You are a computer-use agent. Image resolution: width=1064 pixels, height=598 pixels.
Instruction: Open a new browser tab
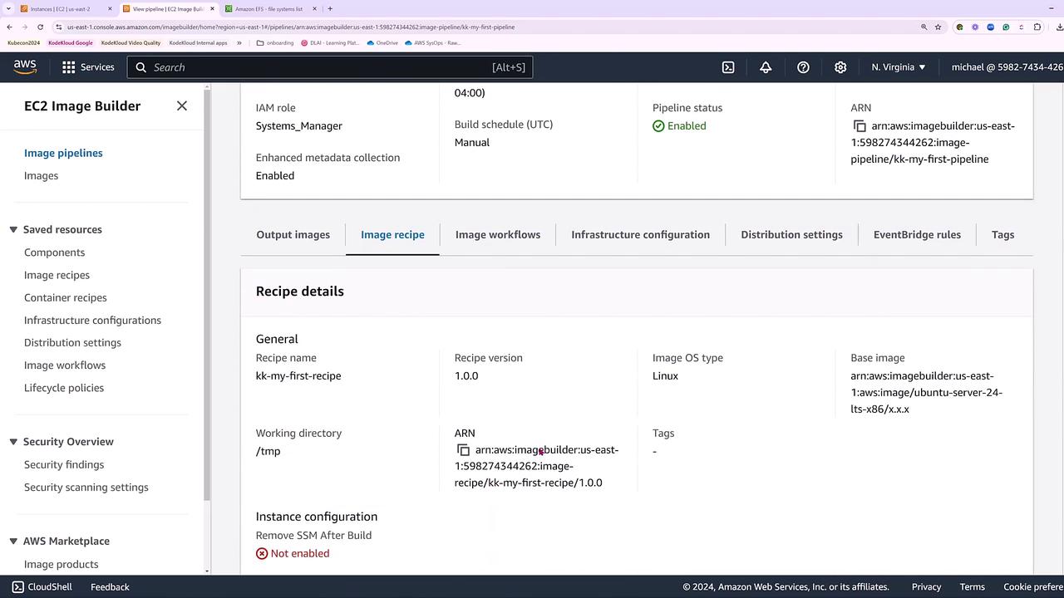[330, 9]
